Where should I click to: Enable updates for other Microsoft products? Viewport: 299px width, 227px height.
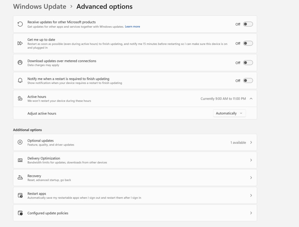pyautogui.click(x=248, y=24)
